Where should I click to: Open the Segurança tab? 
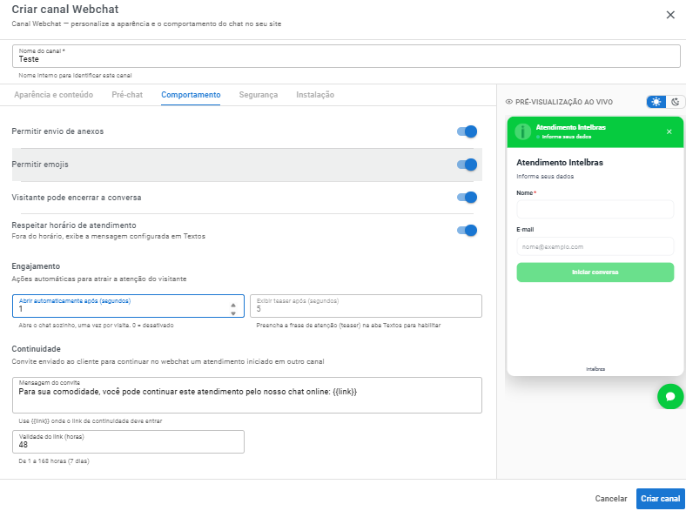click(x=259, y=95)
